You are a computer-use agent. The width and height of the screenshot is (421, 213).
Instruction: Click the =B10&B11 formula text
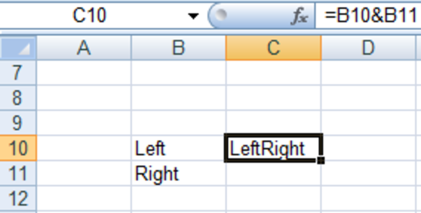tap(370, 14)
